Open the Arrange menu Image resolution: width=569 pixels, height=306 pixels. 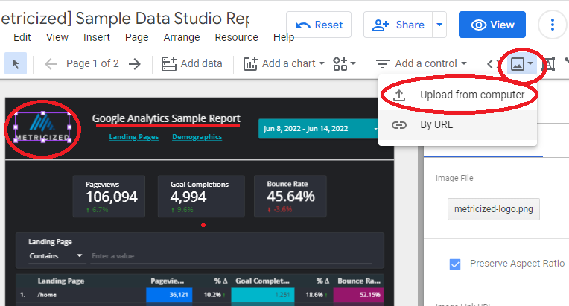(x=182, y=37)
